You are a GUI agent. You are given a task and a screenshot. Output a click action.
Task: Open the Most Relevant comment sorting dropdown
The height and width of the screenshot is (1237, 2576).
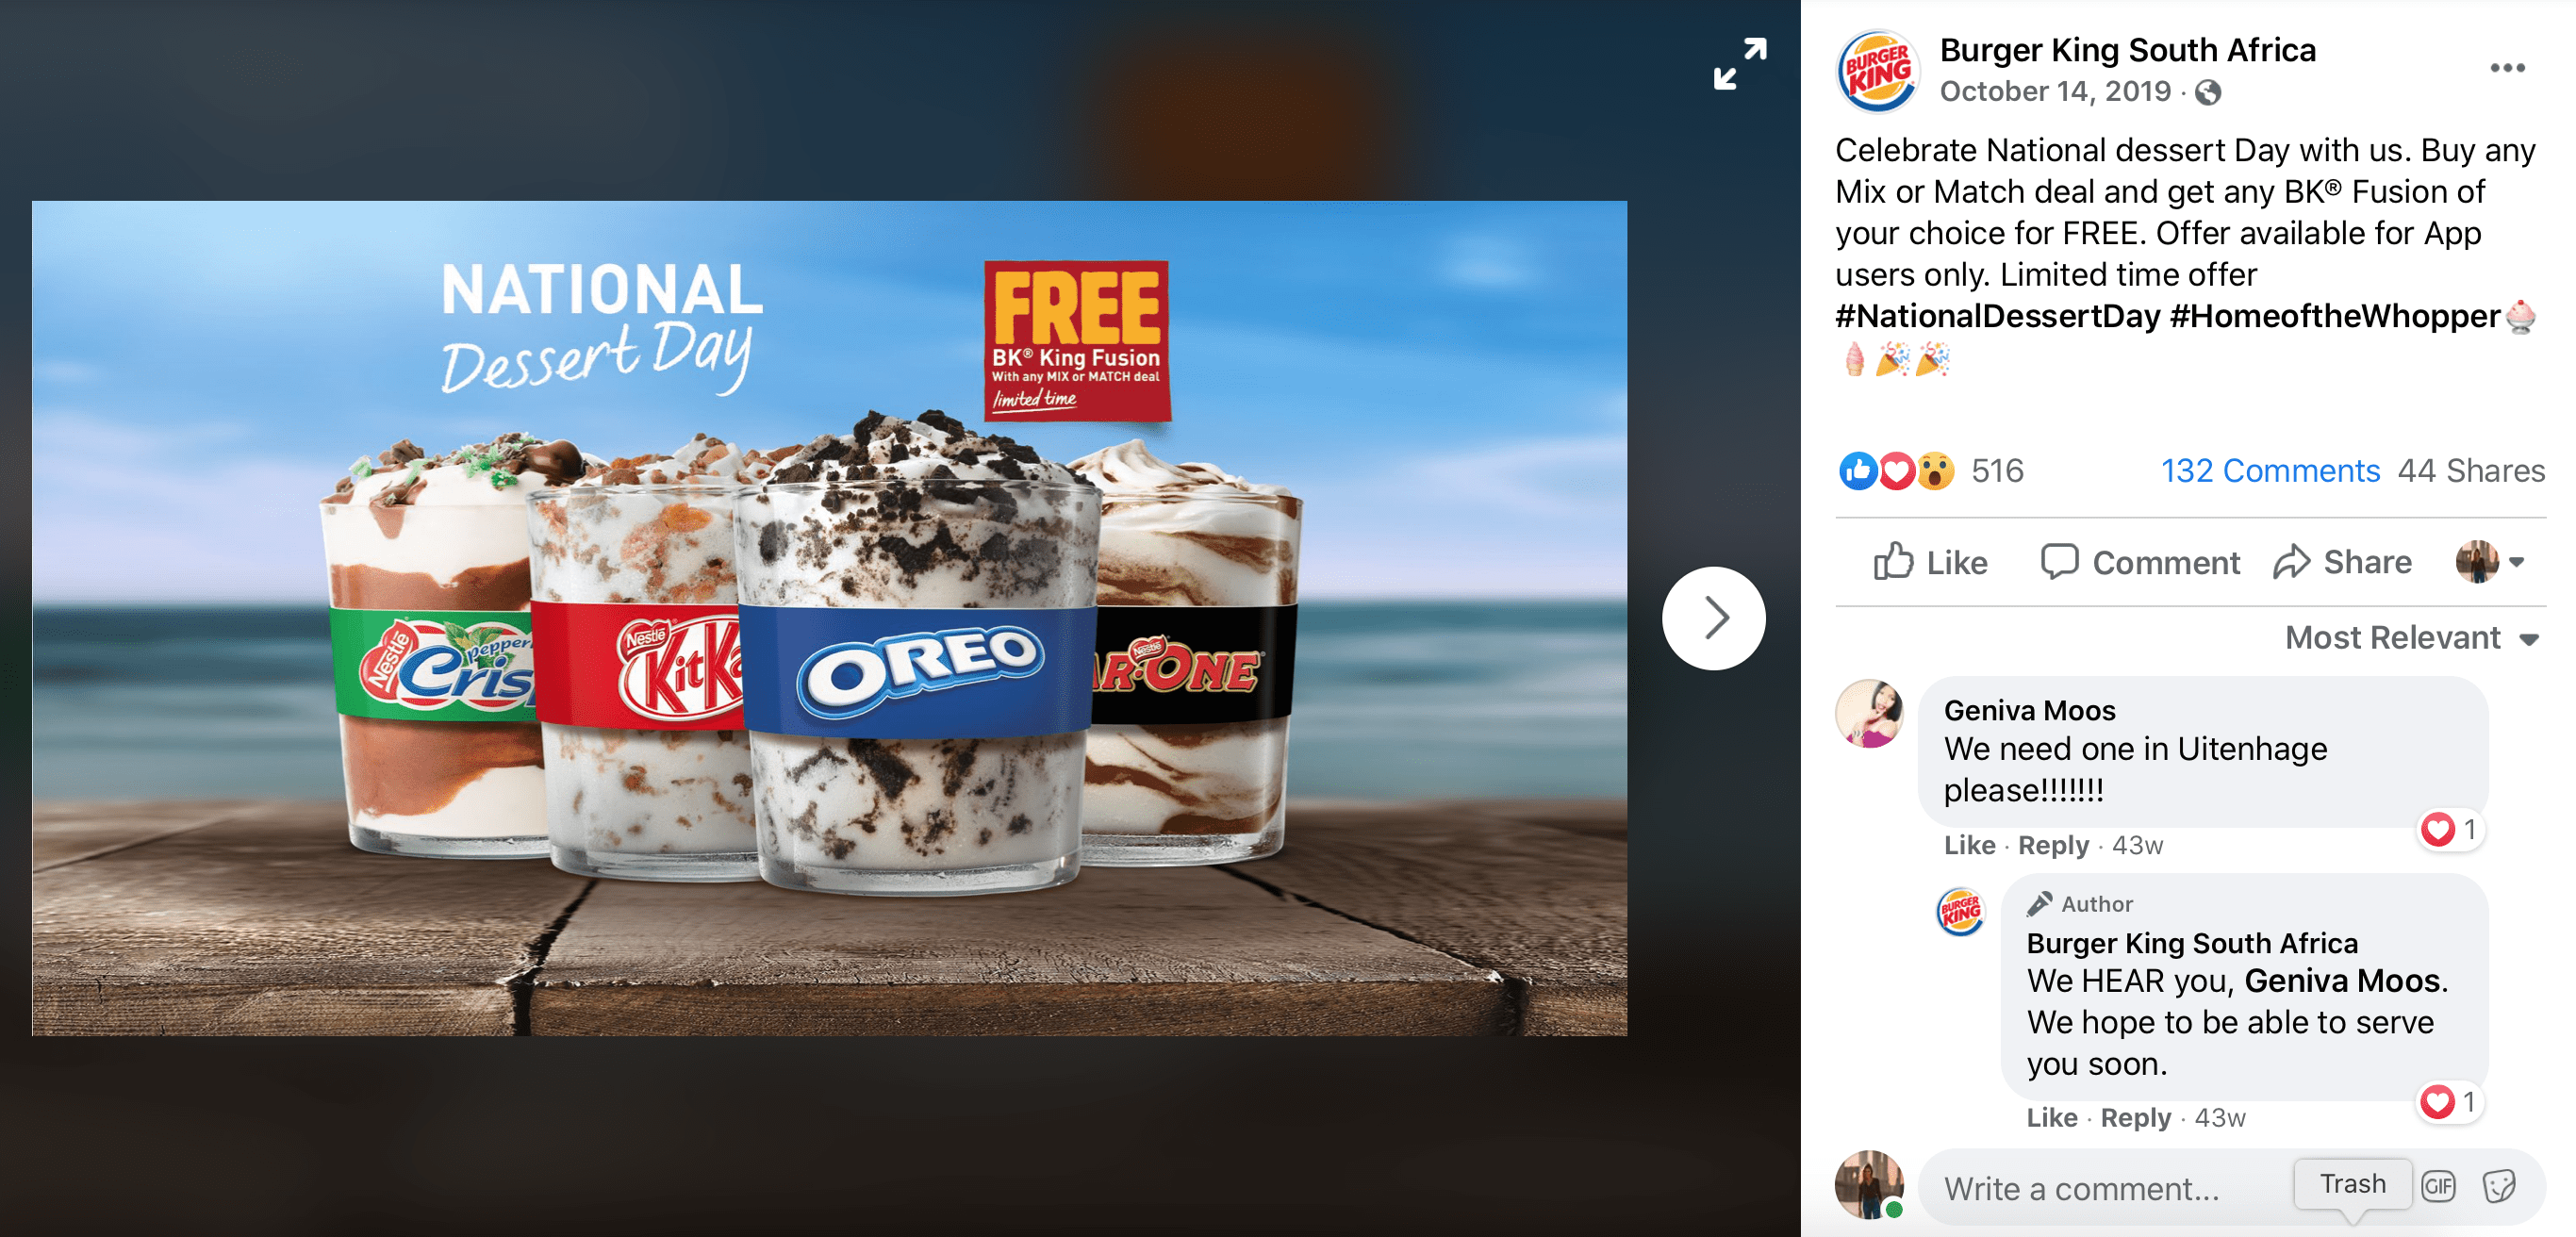[2411, 638]
